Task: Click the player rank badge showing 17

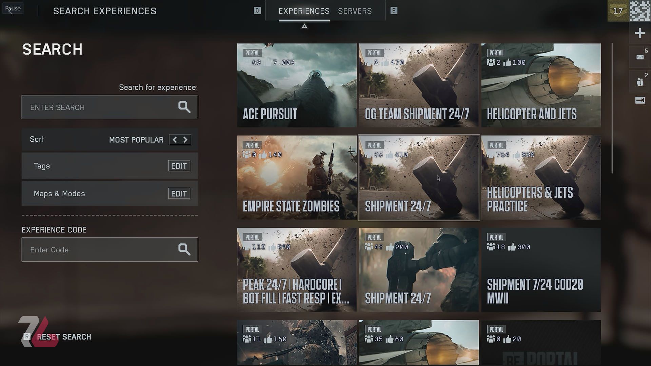Action: click(618, 11)
